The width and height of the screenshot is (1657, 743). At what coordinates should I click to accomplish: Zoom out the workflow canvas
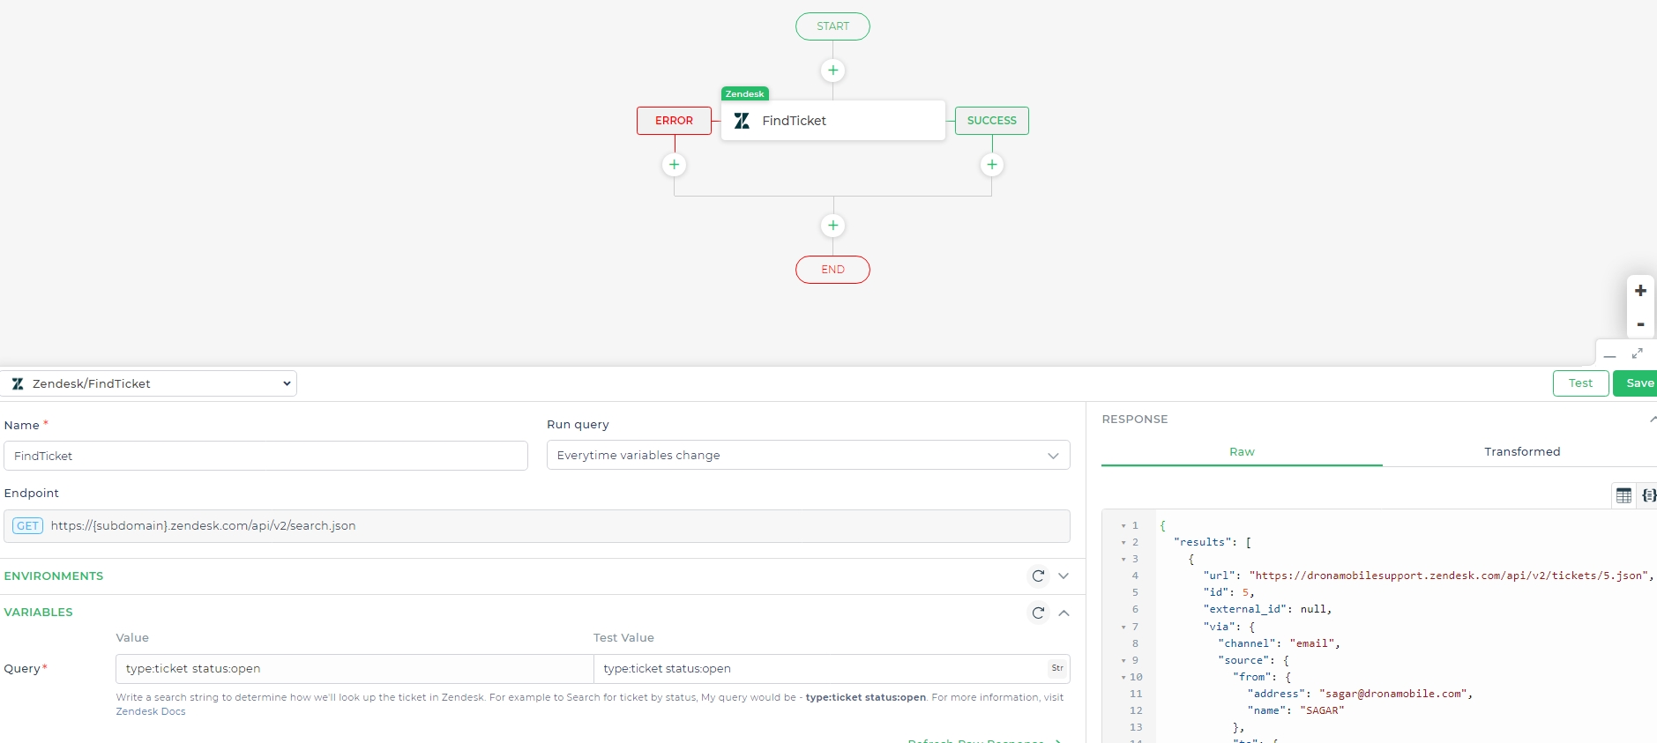click(1640, 323)
